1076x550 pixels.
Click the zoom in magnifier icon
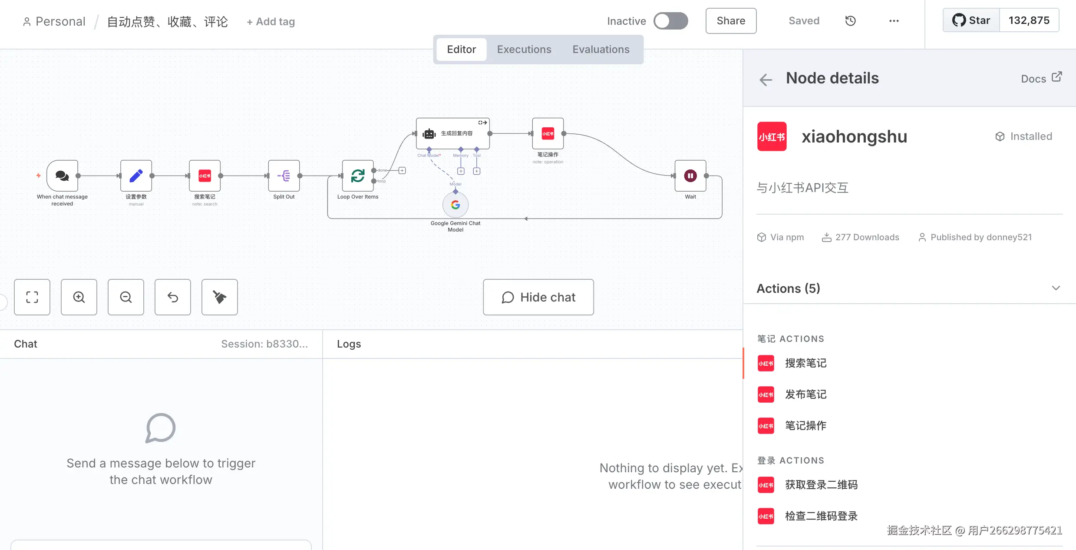click(x=79, y=297)
